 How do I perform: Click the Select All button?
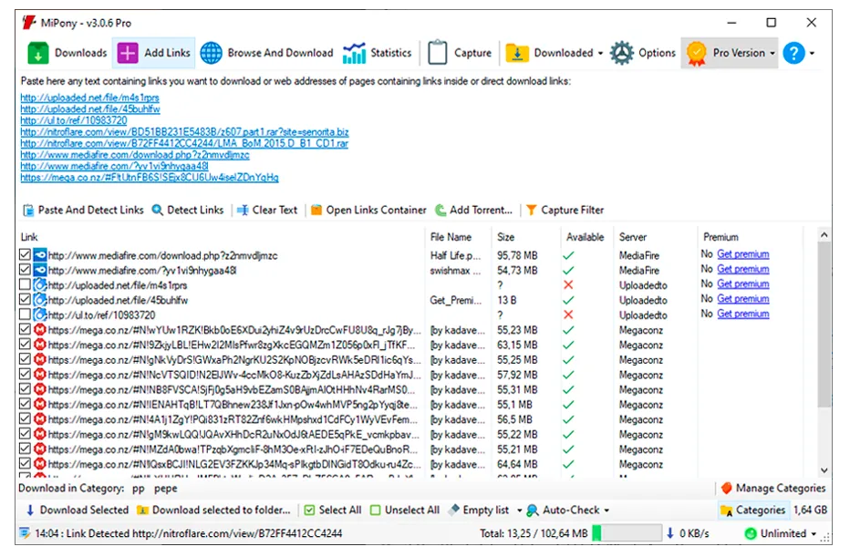coord(333,511)
